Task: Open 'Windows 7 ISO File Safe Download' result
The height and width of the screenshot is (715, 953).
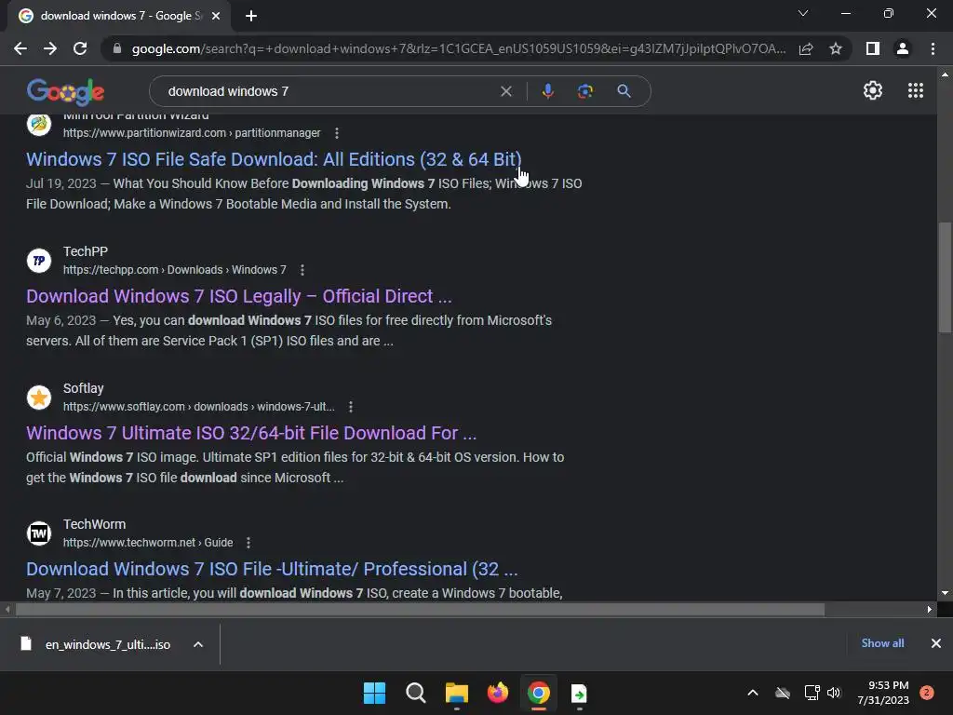Action: (x=274, y=159)
